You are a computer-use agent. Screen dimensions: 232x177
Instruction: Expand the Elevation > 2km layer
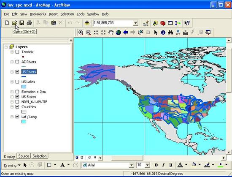click(x=12, y=92)
